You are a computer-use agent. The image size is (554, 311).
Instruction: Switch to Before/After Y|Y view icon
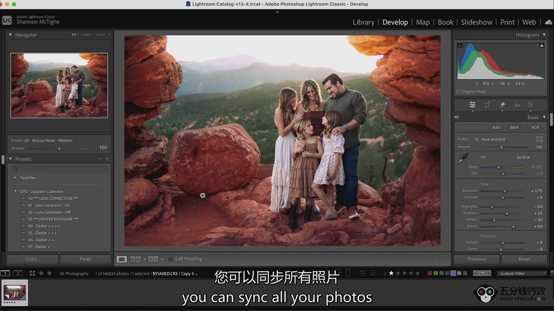click(153, 259)
